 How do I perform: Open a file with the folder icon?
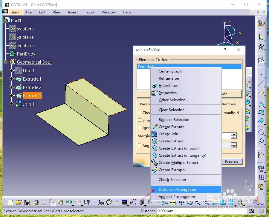click(19, 202)
